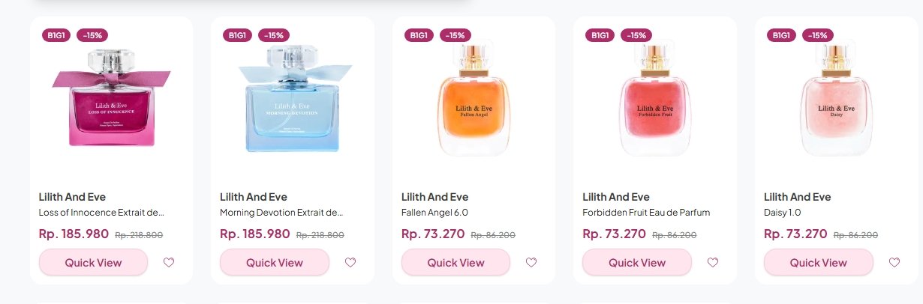
Task: Click B1G1 badge on Daisy 1.0
Action: click(x=782, y=35)
